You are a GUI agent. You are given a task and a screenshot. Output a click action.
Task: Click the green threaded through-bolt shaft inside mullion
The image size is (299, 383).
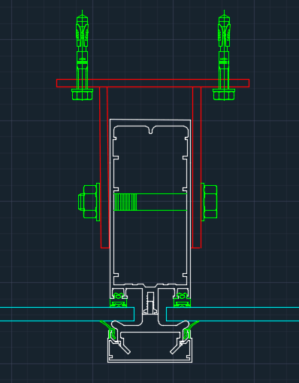[150, 202]
